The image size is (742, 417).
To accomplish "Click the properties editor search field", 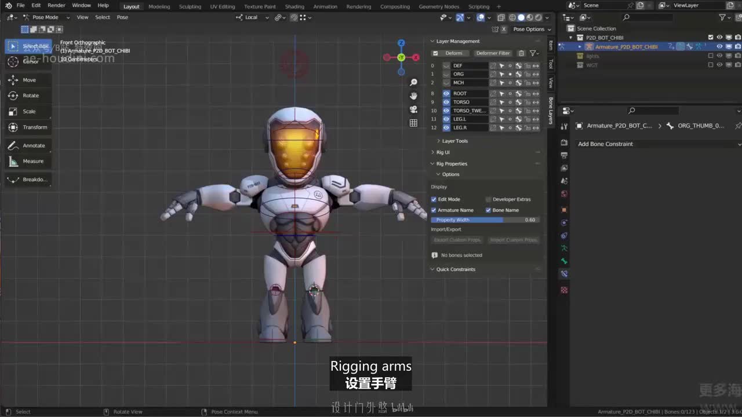I will [653, 111].
